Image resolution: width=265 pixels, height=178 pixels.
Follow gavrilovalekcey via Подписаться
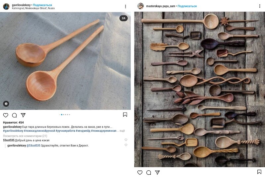tap(42, 5)
